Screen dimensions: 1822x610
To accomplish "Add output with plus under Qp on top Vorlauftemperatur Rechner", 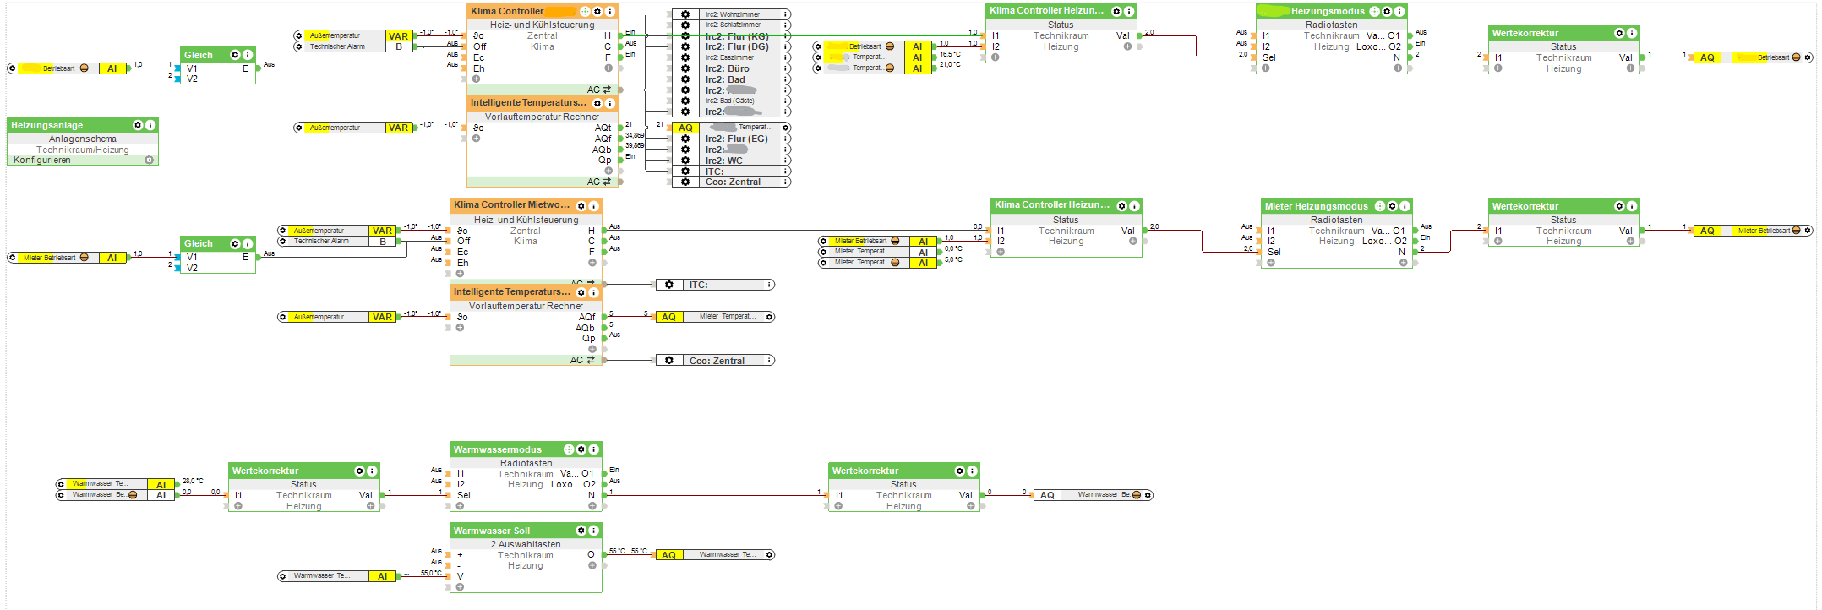I will click(x=608, y=171).
